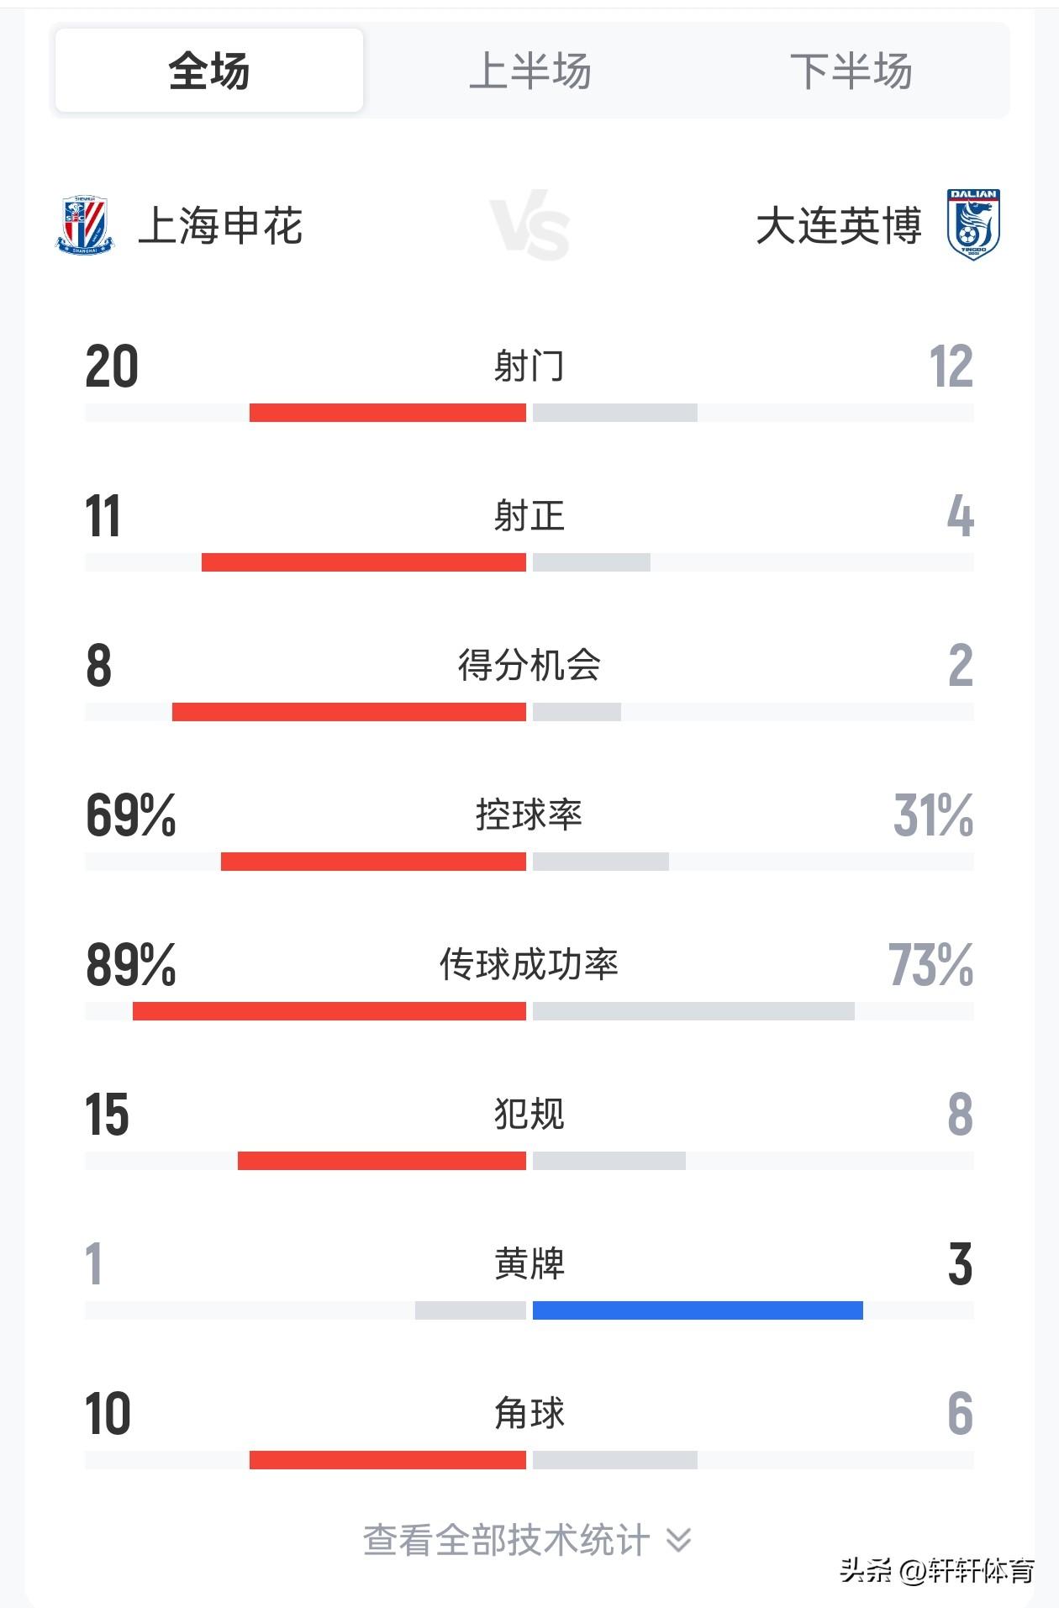The image size is (1059, 1608).
Task: Click the Shanghai Shenhua team crest
Action: pyautogui.click(x=84, y=225)
